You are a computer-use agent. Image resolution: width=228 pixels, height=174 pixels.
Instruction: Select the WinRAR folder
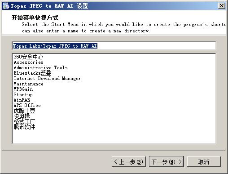point(22,100)
